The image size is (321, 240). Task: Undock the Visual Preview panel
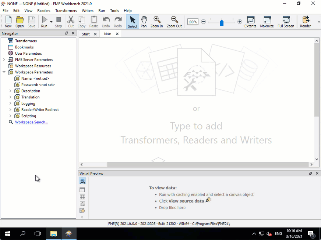[311, 173]
